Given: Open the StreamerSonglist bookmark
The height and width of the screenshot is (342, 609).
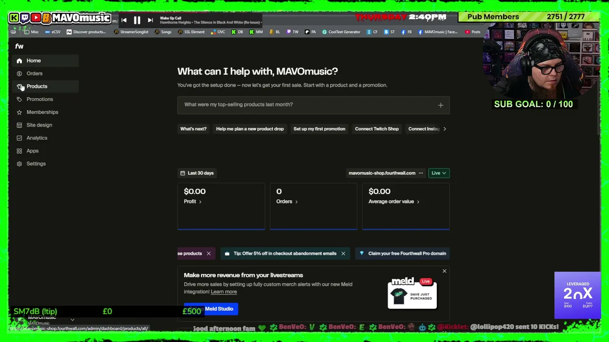Looking at the screenshot, I should point(131,32).
